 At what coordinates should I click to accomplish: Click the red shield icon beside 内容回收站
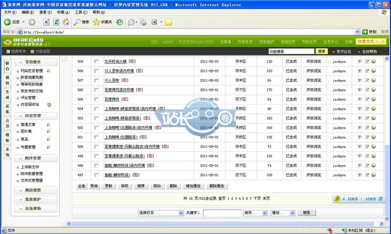coord(49,105)
